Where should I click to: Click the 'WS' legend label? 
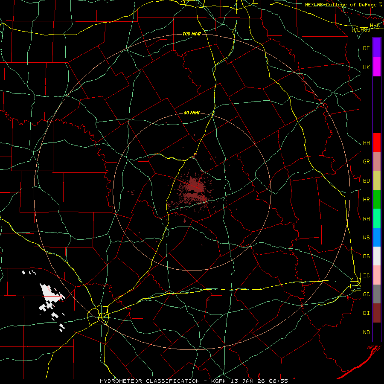click(x=366, y=238)
